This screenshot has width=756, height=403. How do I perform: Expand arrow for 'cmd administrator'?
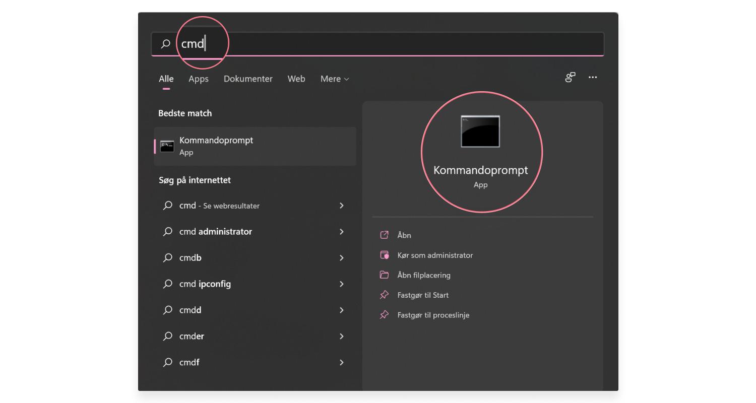click(x=342, y=232)
